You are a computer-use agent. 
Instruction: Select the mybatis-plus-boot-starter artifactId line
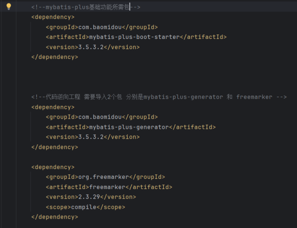pos(136,37)
